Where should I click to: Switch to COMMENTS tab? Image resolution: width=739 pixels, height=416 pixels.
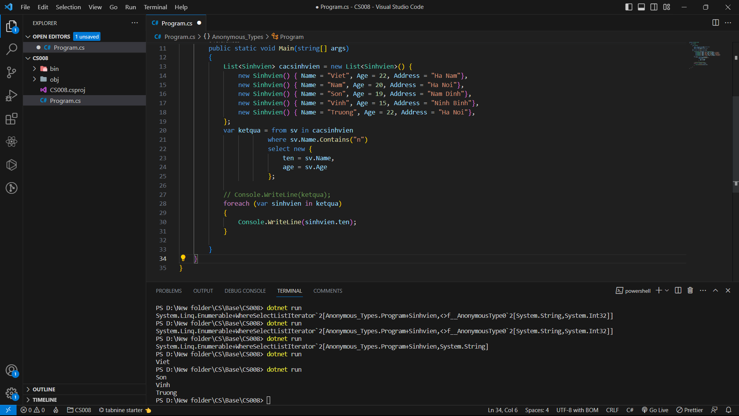(328, 291)
